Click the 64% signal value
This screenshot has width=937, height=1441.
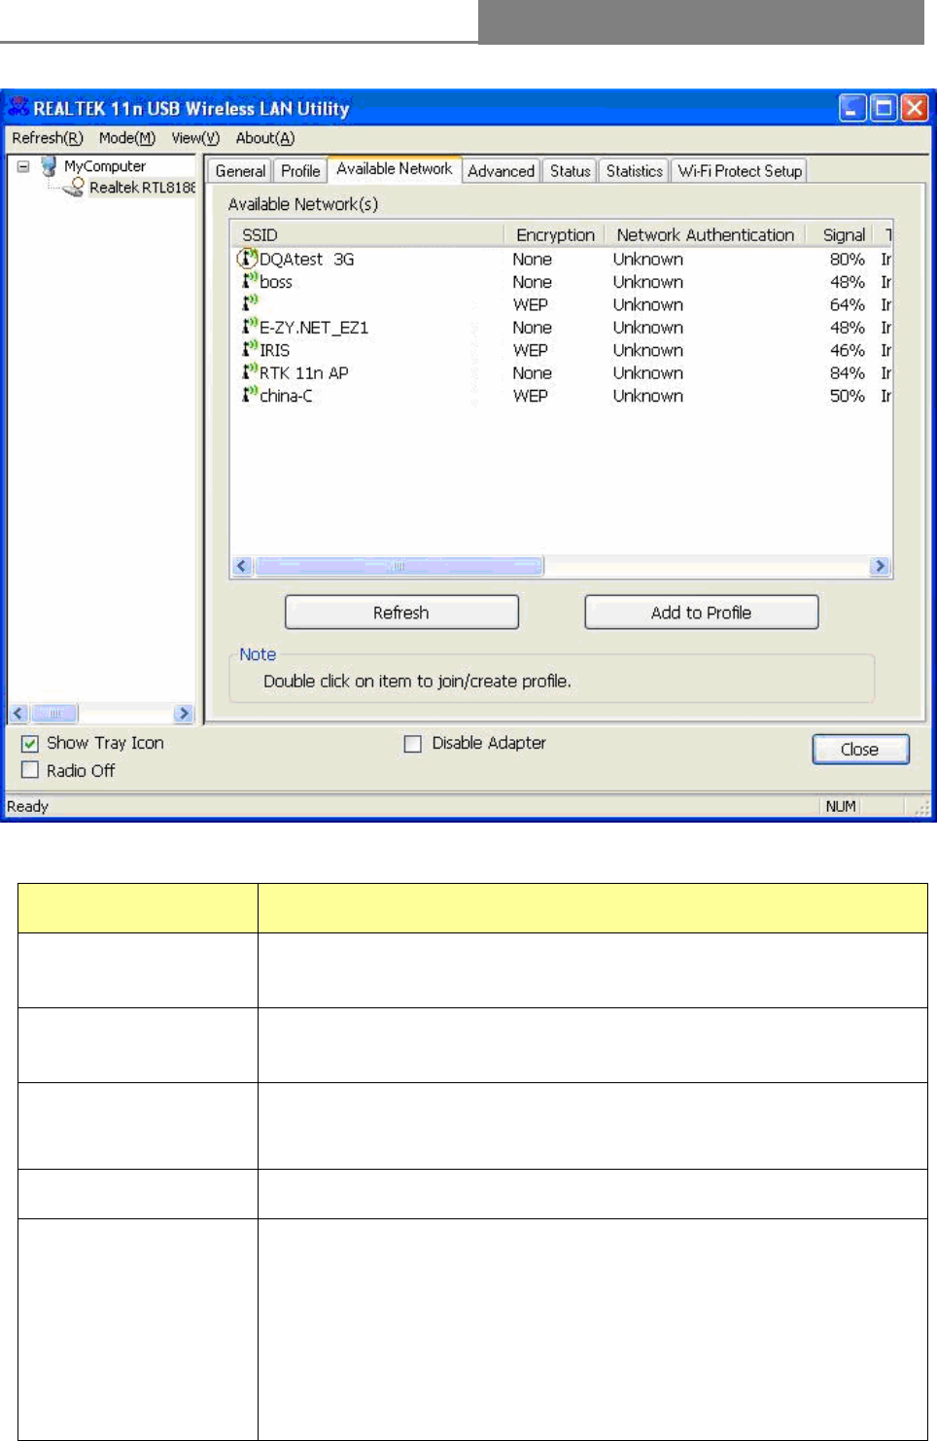(x=847, y=305)
